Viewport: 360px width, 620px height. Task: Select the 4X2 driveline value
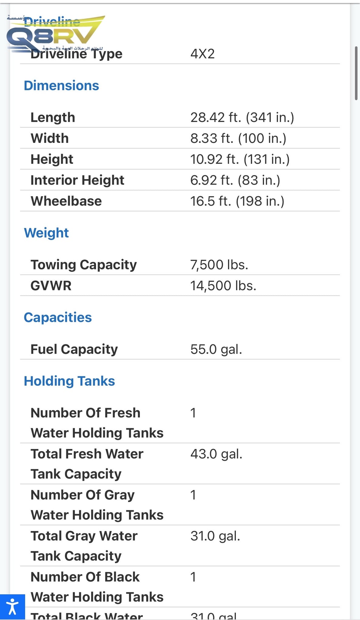[x=203, y=54]
